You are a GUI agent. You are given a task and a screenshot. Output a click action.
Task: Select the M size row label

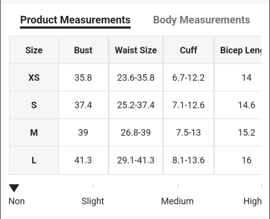coord(34,132)
